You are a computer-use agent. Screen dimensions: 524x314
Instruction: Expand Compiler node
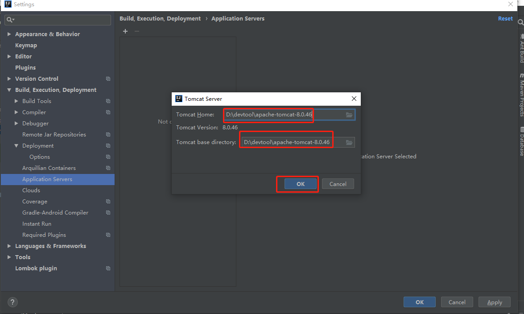tap(17, 112)
